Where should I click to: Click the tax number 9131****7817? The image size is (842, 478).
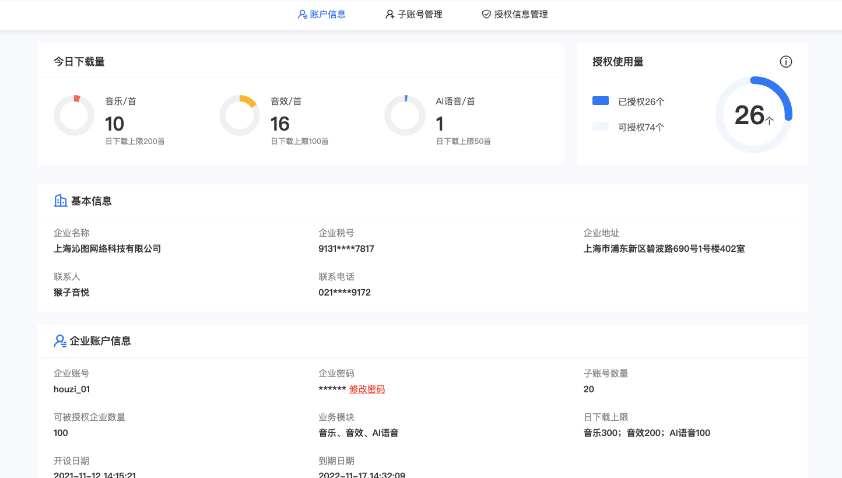click(346, 249)
